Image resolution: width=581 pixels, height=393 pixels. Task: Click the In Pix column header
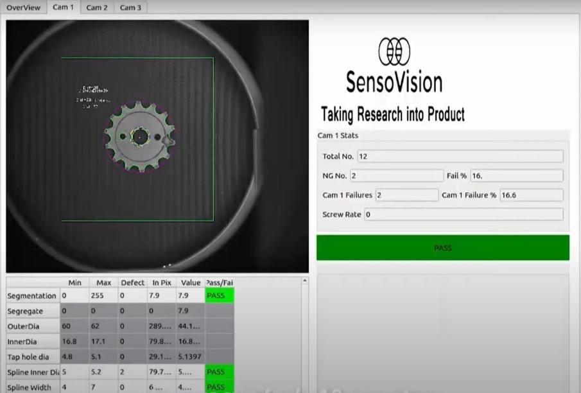pos(162,283)
